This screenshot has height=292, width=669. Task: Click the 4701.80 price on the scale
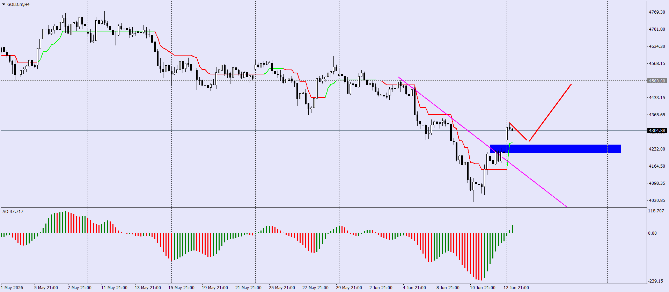click(657, 29)
